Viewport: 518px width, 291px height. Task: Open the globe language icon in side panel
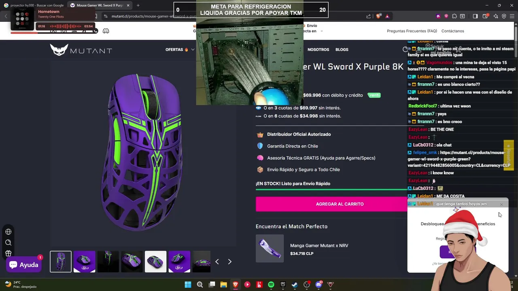pos(8,232)
